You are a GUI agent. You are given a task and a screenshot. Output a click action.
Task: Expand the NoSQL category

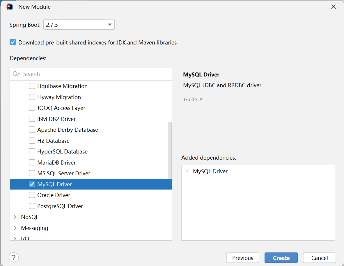(15, 217)
